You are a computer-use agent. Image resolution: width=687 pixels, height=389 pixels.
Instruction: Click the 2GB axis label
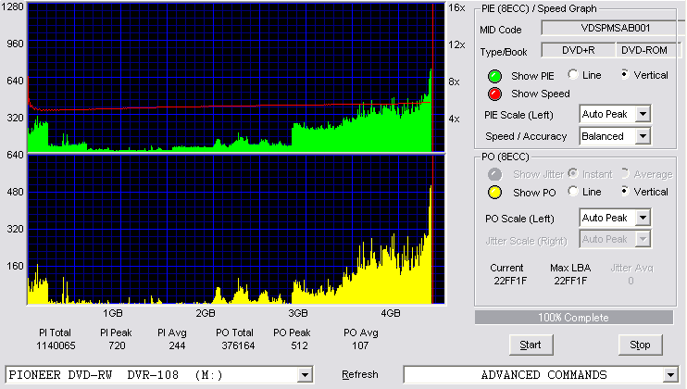(205, 313)
